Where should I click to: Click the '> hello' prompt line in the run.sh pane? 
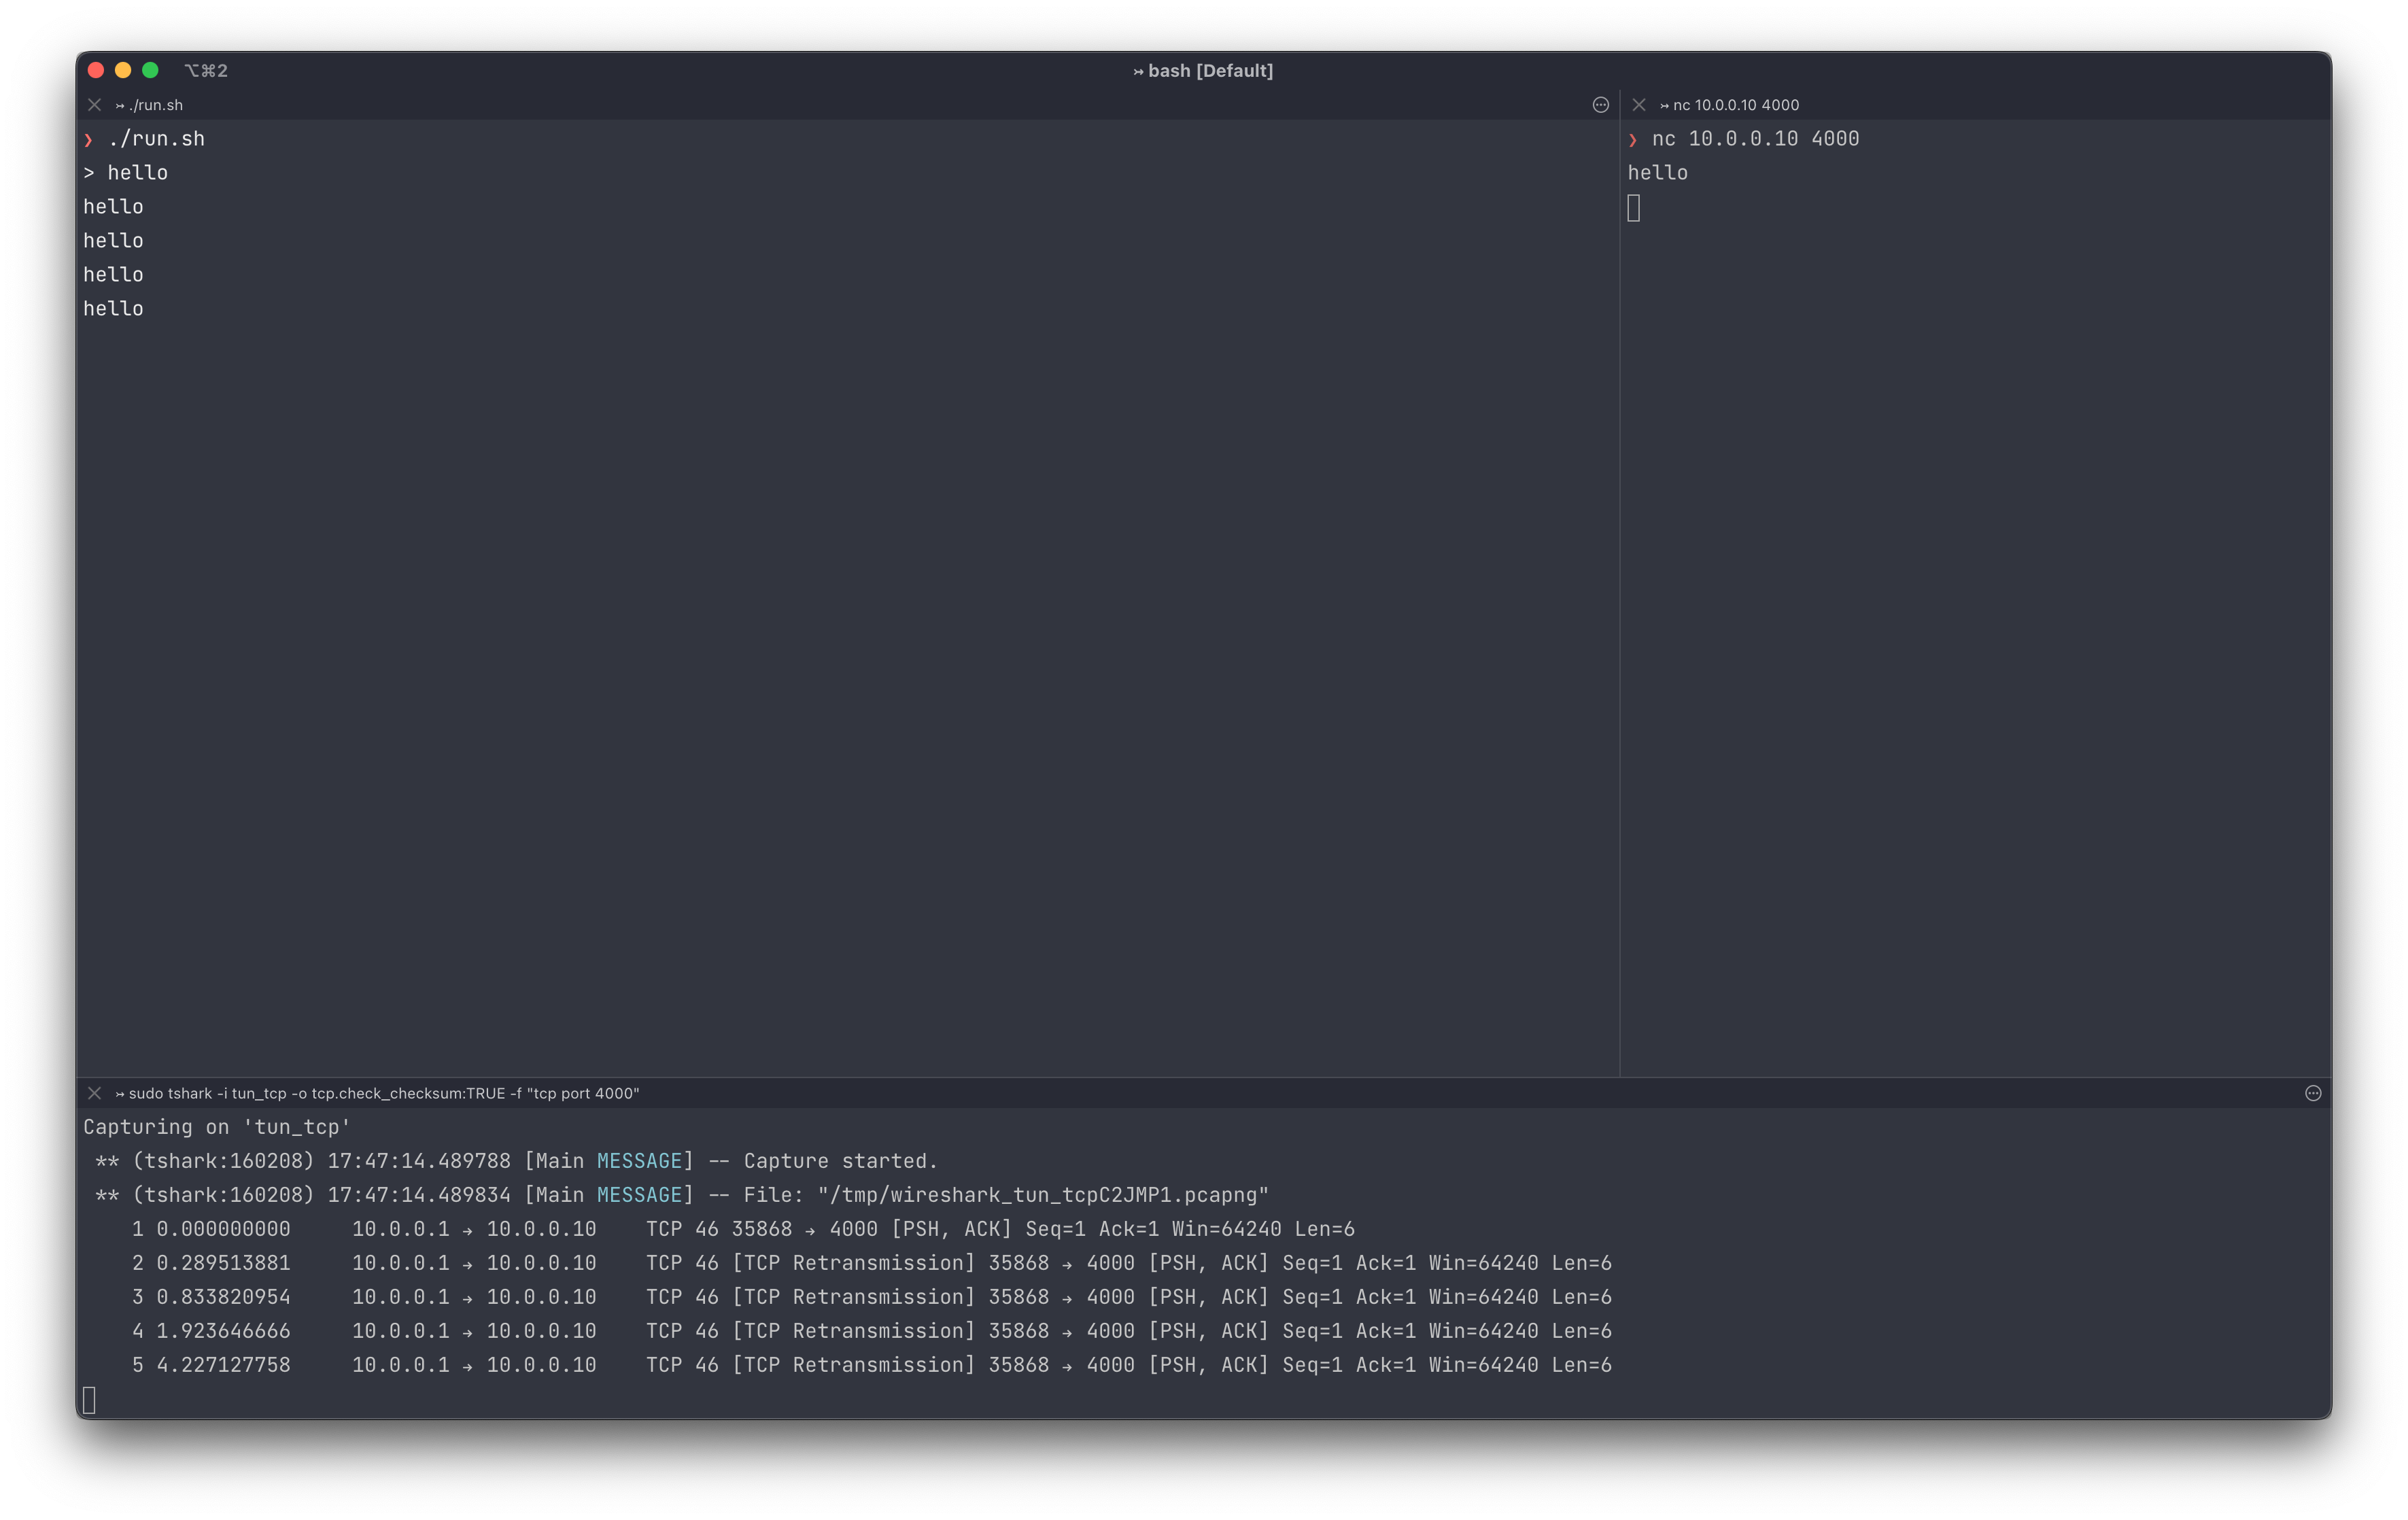(126, 173)
